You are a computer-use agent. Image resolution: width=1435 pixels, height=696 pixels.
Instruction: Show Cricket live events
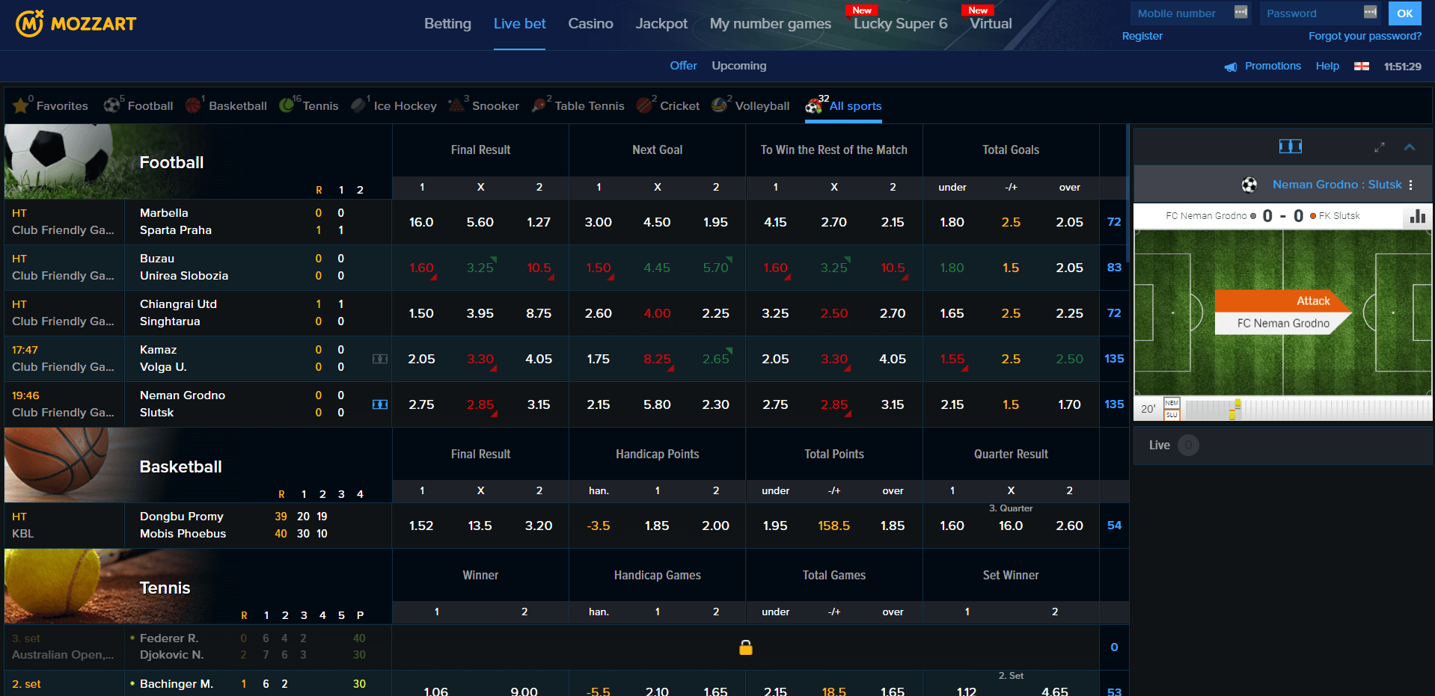click(x=668, y=105)
